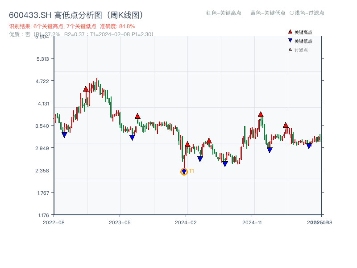Click the 蓝色-关键低点 header label

(x=268, y=13)
